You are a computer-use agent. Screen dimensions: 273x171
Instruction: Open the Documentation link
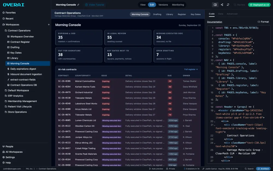[x=215, y=22]
